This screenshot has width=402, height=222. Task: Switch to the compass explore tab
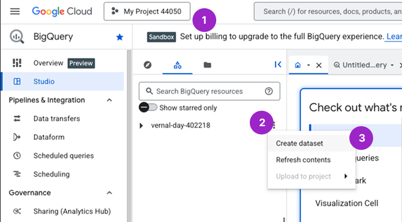tap(148, 65)
